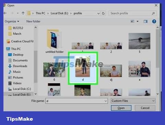Select the image thumbnail named dj
Screen dimensions: 165x125
pyautogui.click(x=111, y=73)
